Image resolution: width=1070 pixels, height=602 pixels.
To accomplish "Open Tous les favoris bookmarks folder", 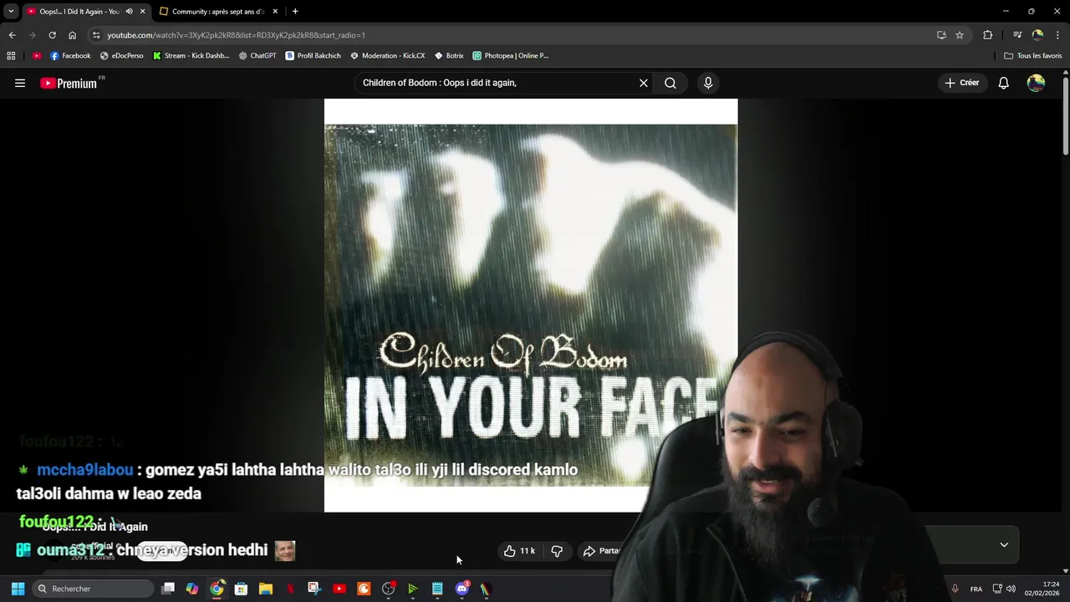I will (1033, 56).
